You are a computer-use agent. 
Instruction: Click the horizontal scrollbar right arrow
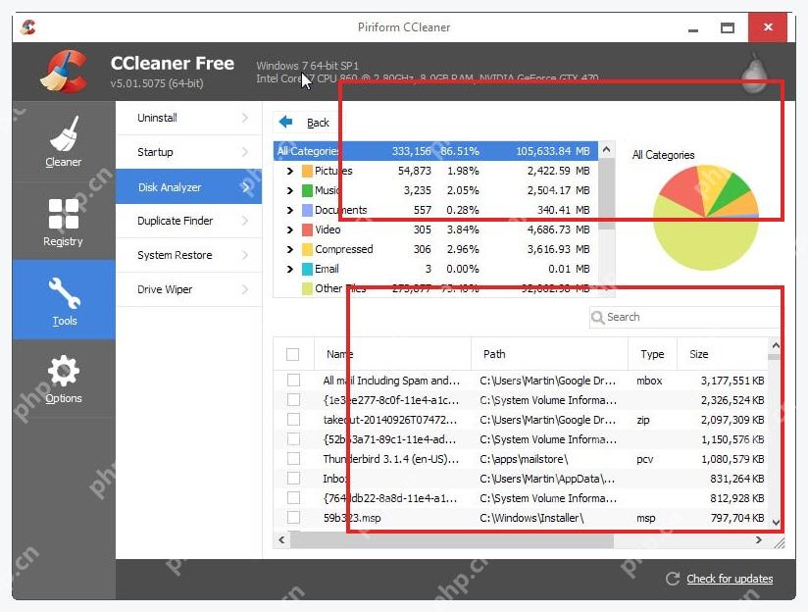759,539
